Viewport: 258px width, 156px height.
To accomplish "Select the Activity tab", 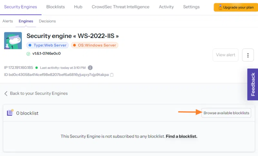I will pos(166,7).
